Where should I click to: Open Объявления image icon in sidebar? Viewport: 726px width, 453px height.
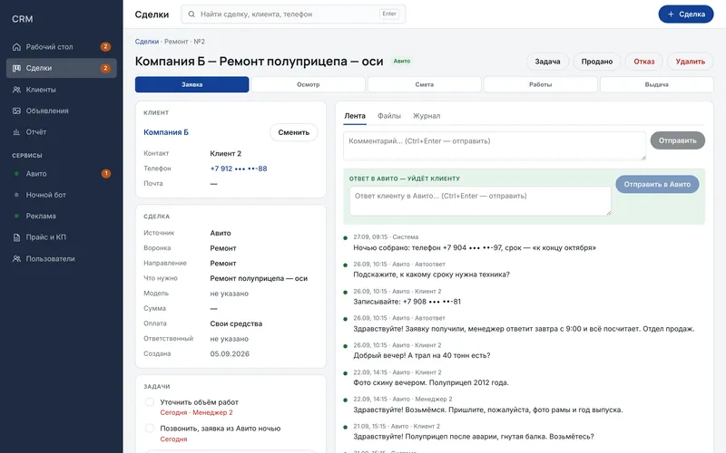[16, 111]
